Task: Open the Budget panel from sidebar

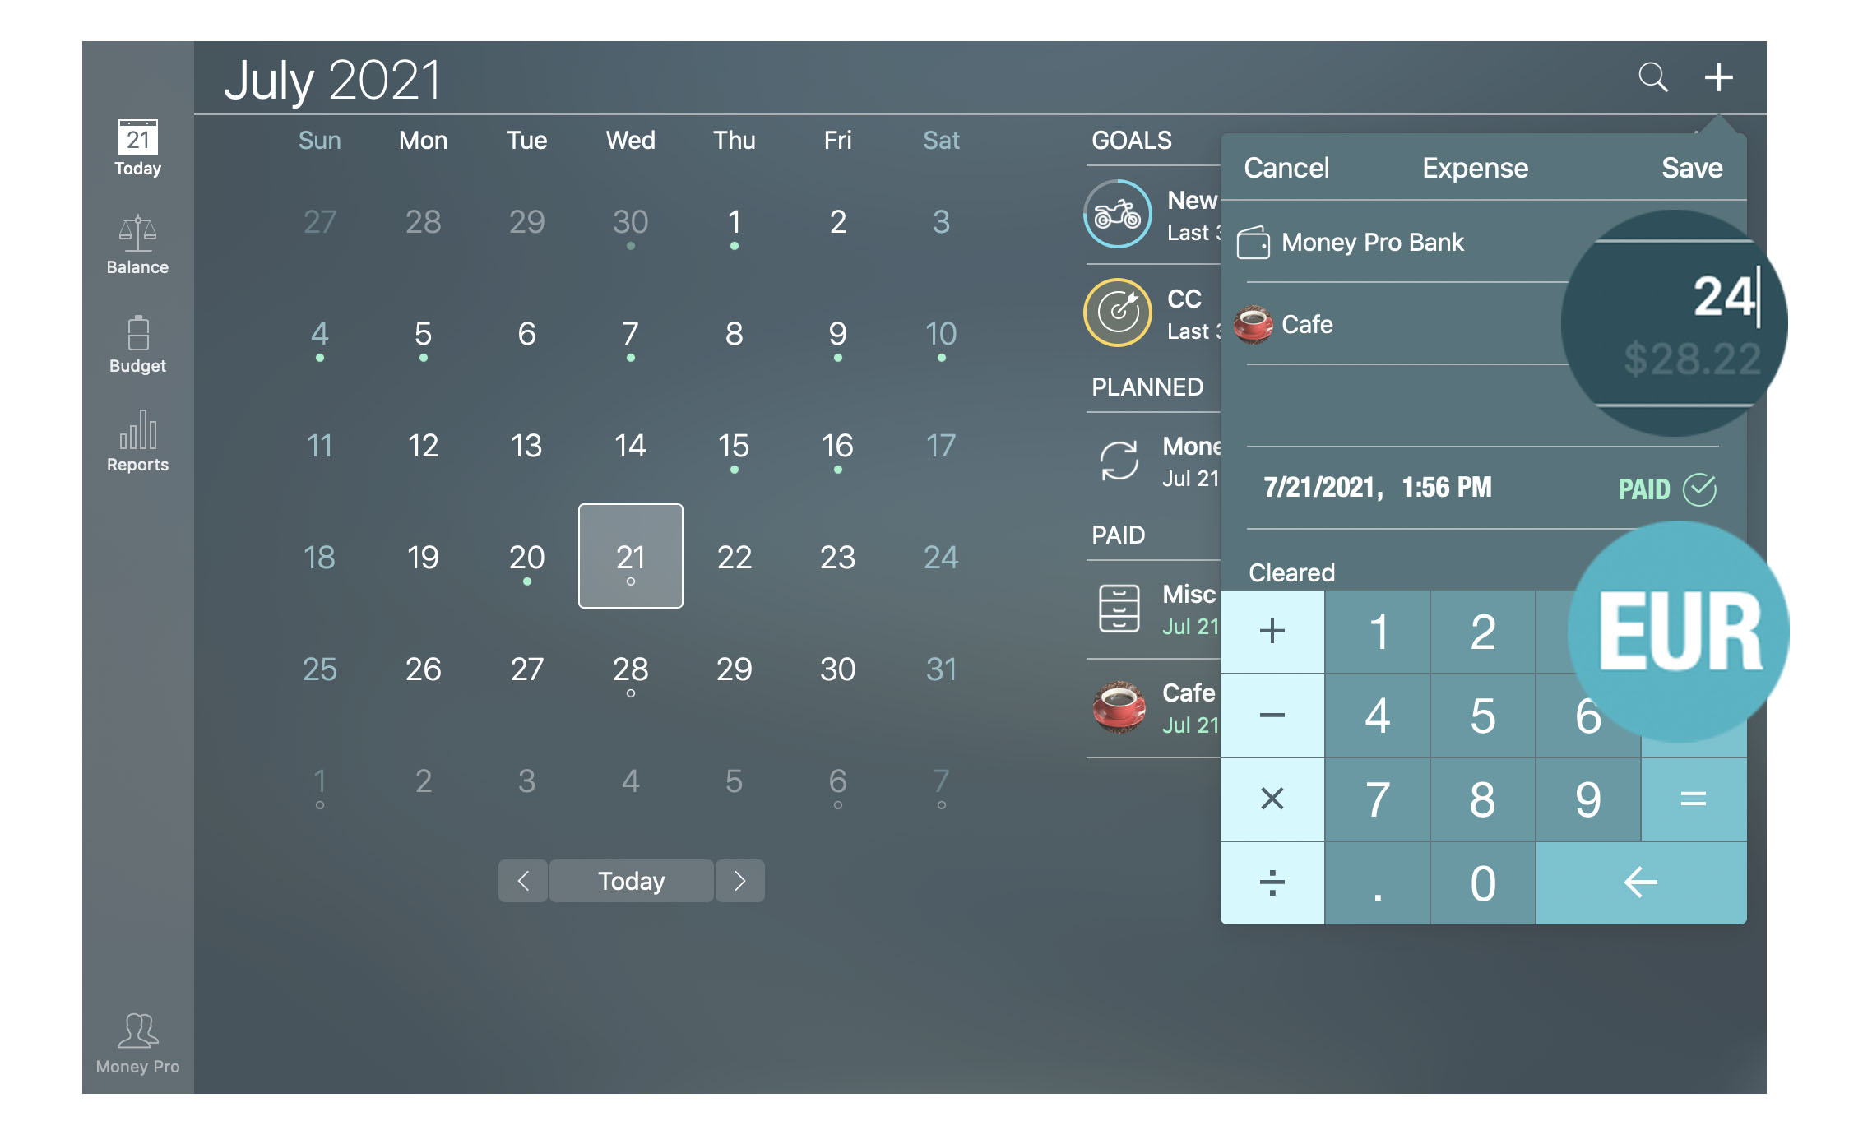Action: pos(136,340)
